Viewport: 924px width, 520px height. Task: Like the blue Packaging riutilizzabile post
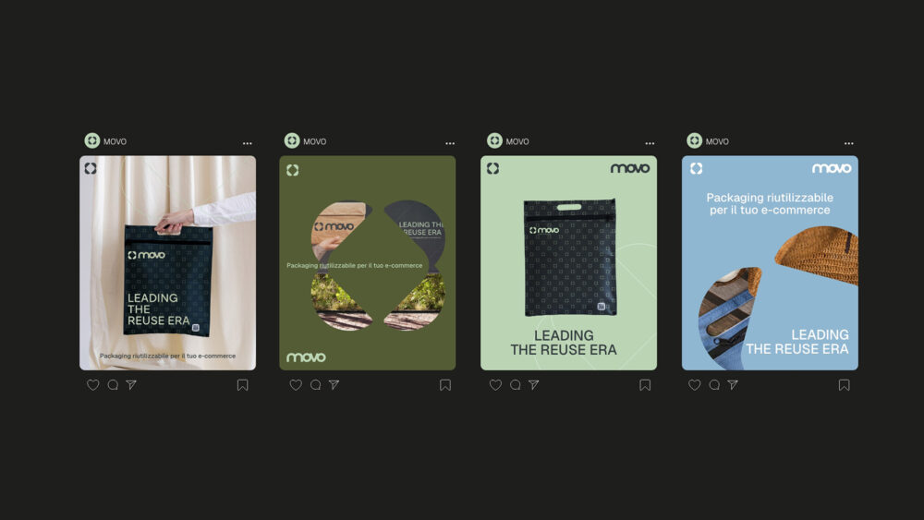pos(695,384)
